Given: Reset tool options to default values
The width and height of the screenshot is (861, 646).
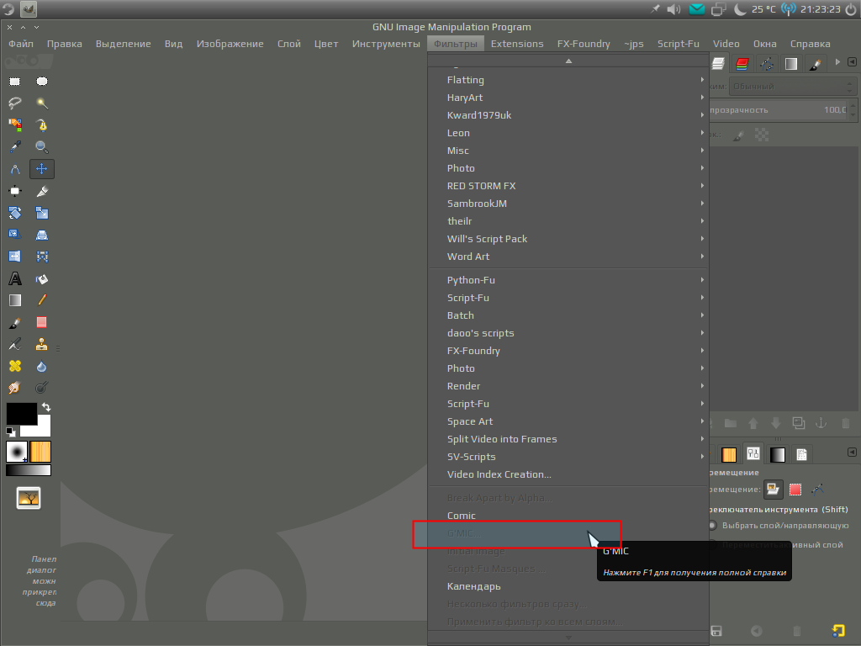Looking at the screenshot, I should (x=838, y=631).
